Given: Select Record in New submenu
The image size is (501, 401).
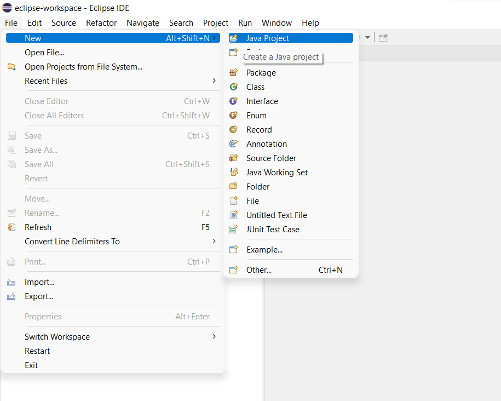Looking at the screenshot, I should (291, 129).
